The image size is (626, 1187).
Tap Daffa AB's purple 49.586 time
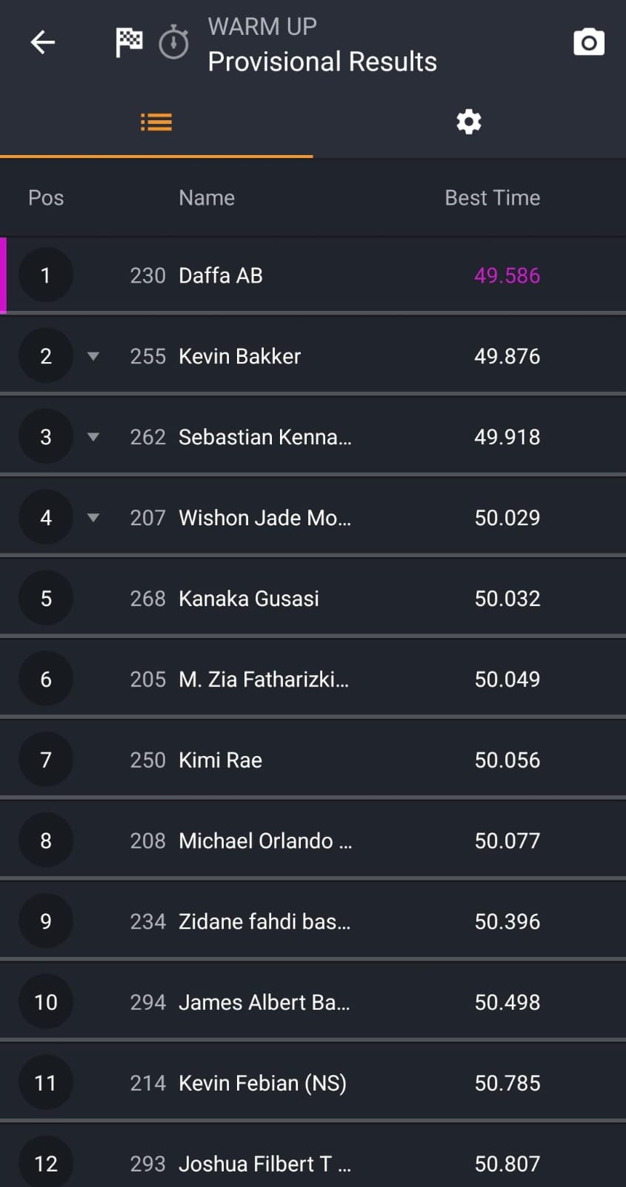coord(507,276)
